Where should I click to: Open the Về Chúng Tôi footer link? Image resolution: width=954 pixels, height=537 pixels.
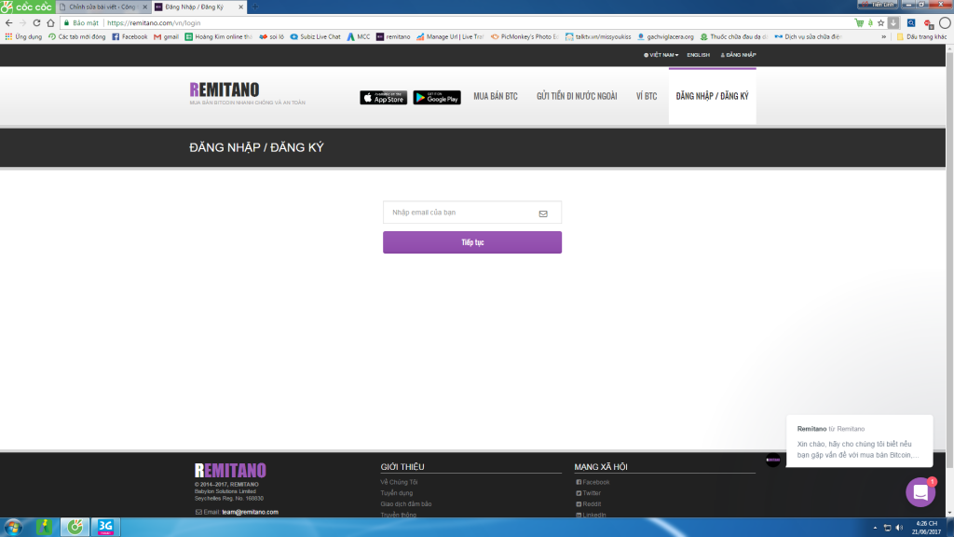pyautogui.click(x=399, y=482)
